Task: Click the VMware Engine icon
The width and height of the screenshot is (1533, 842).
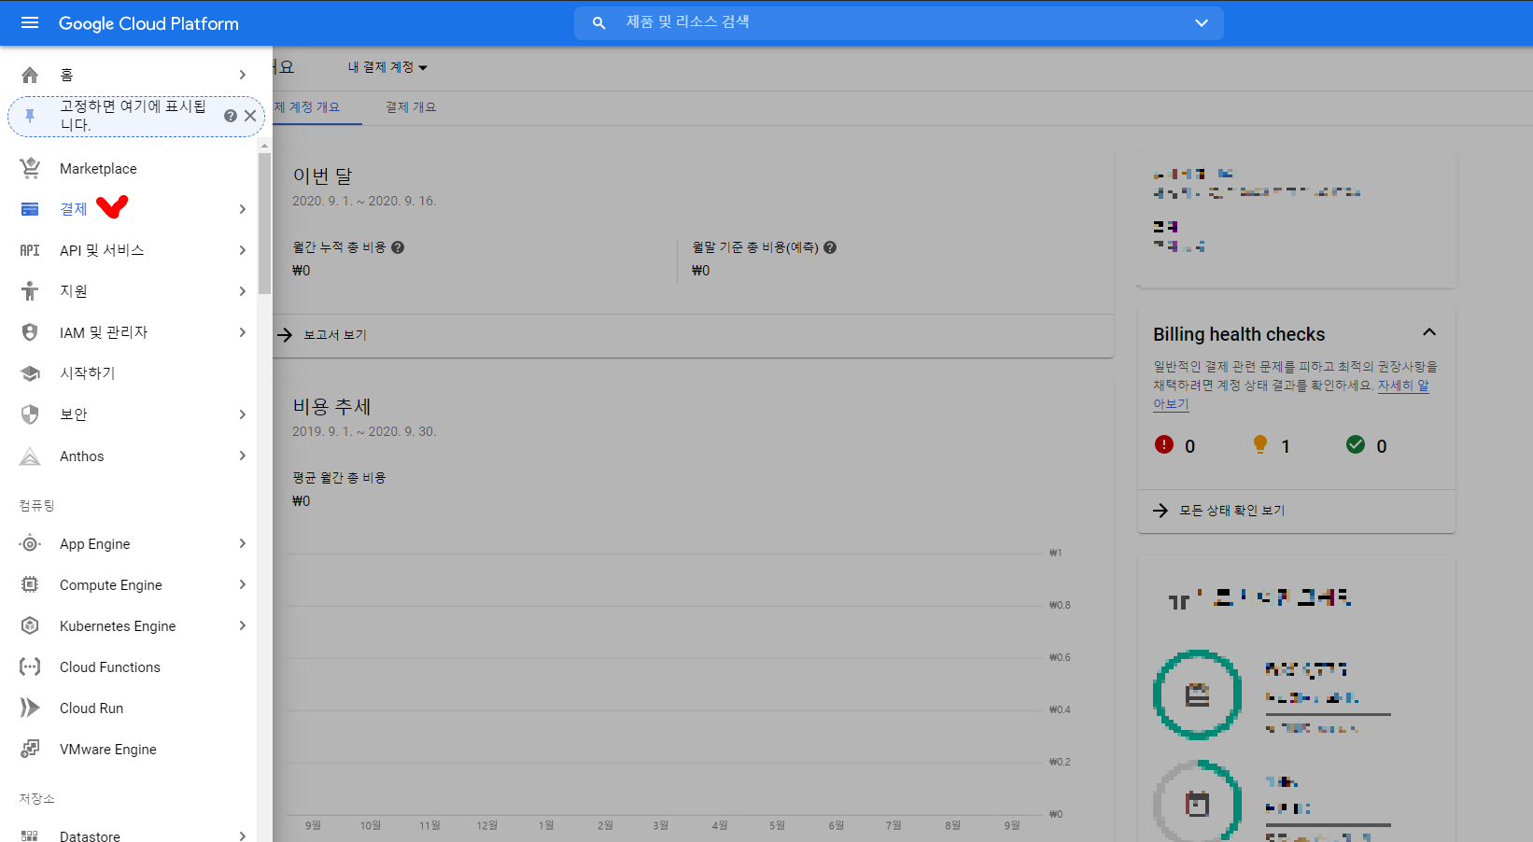Action: pos(30,749)
